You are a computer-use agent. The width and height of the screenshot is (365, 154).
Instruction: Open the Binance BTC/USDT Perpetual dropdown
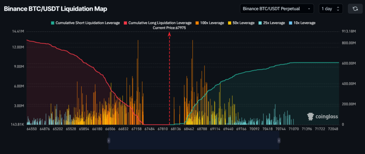point(277,9)
